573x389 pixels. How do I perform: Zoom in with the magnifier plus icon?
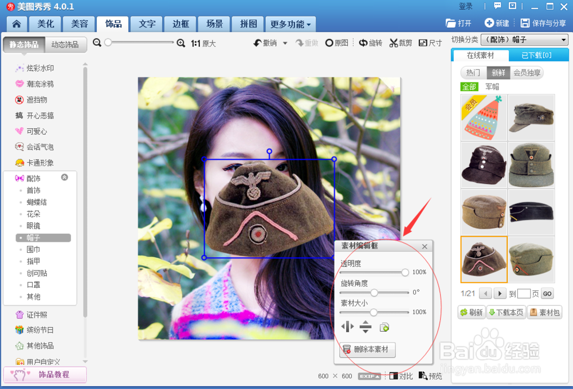coord(180,43)
